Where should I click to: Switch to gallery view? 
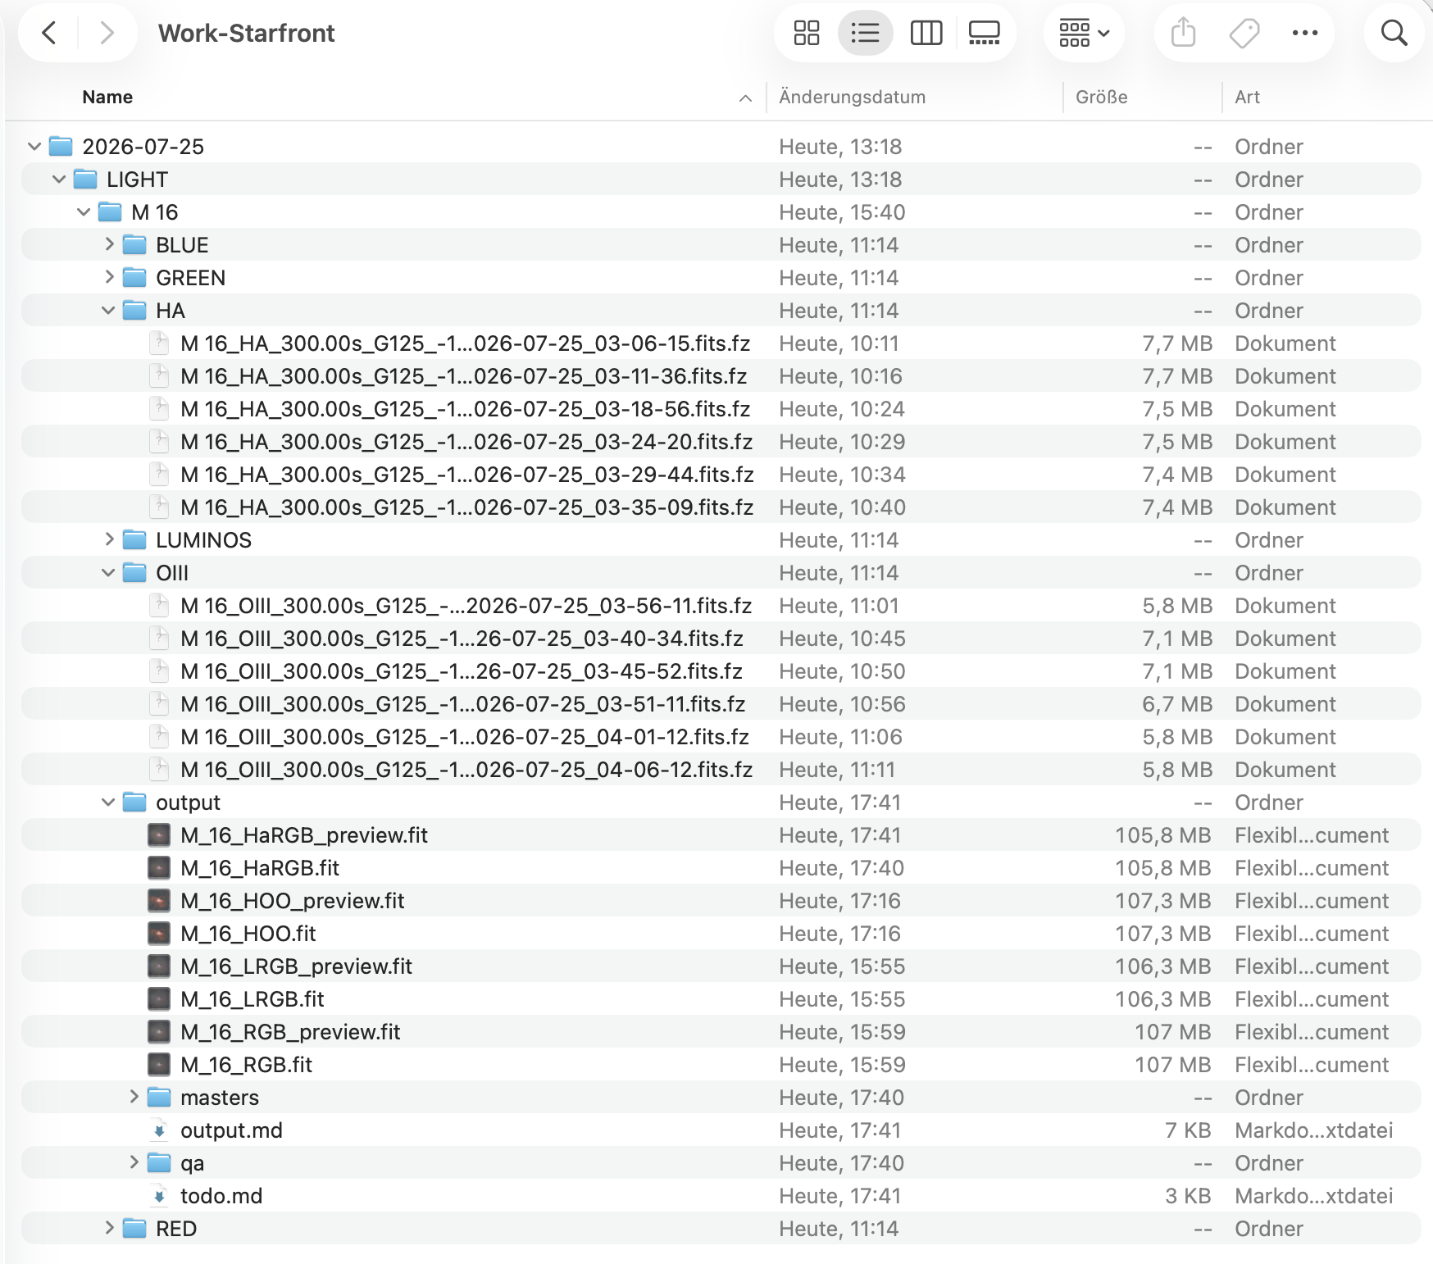(984, 34)
